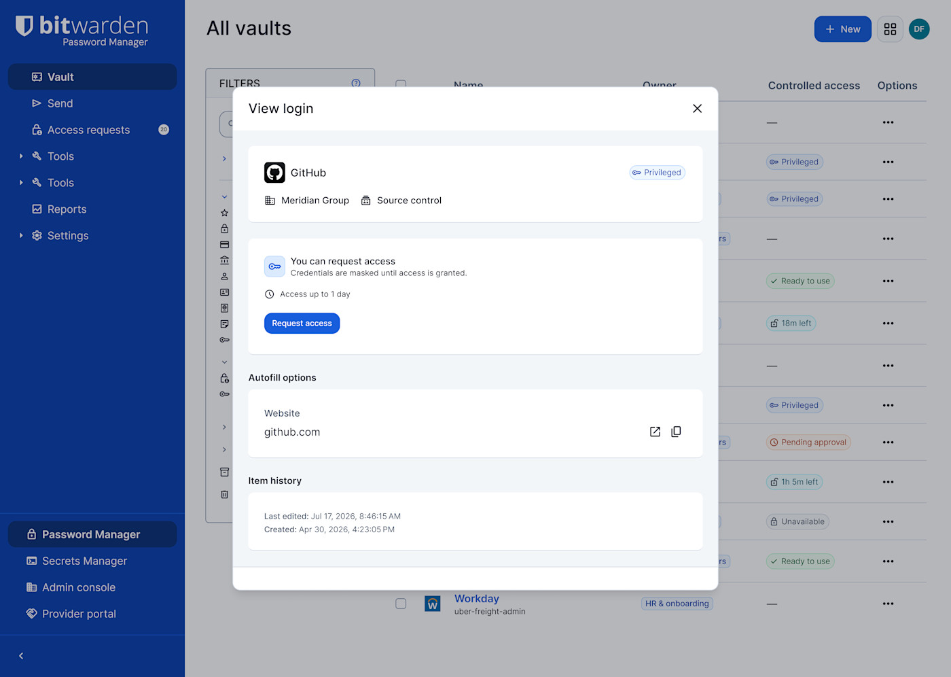The image size is (951, 677).
Task: Click the search field in Filters panel
Action: pyautogui.click(x=226, y=124)
